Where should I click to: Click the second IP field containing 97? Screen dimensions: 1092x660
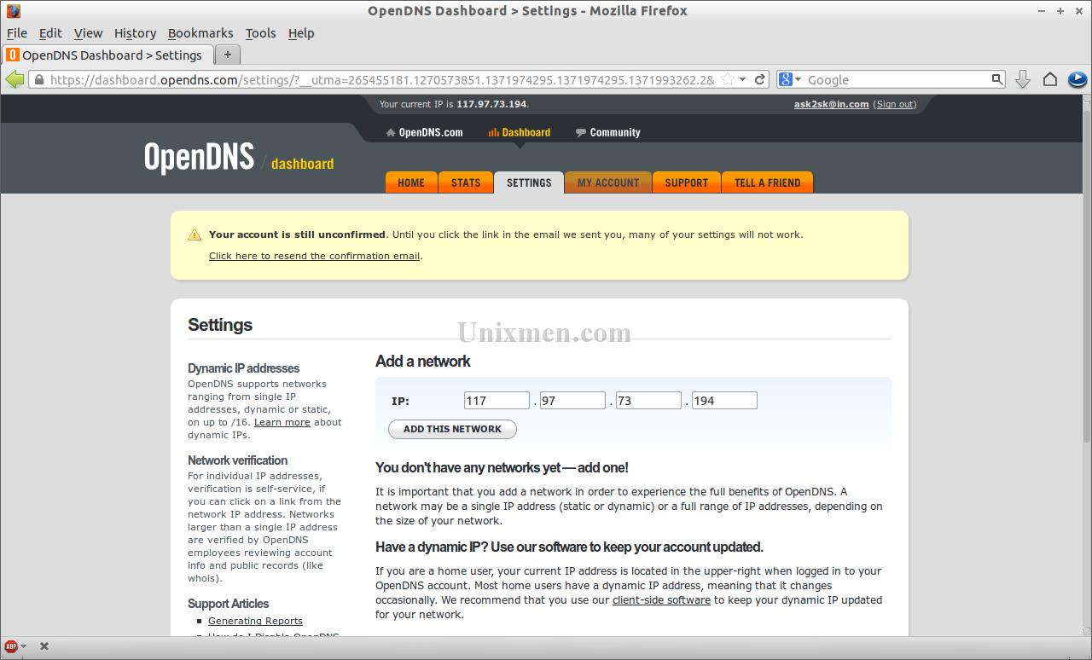click(573, 401)
